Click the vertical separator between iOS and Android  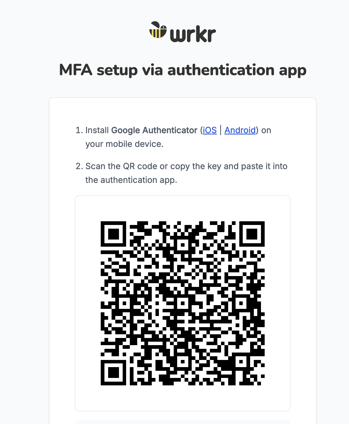coord(221,130)
